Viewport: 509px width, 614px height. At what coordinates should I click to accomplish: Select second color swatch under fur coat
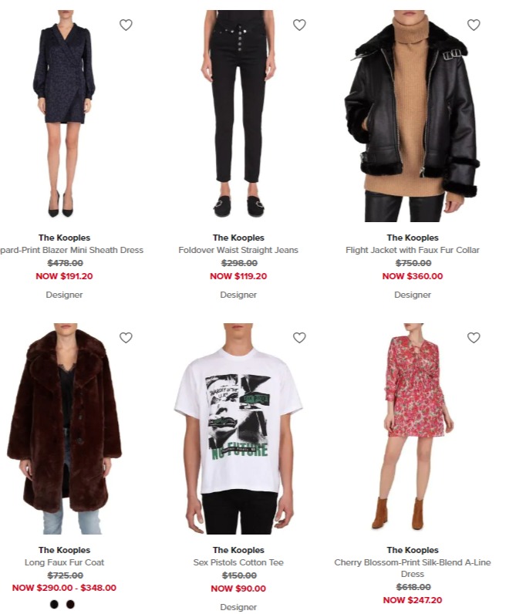click(70, 604)
